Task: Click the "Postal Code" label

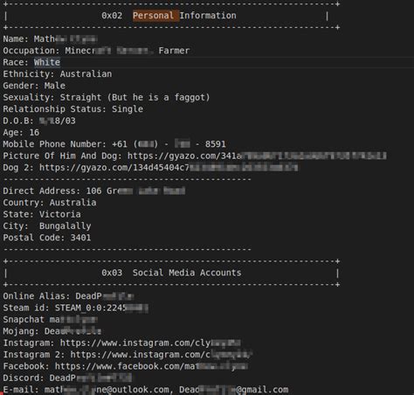Action: coord(34,238)
